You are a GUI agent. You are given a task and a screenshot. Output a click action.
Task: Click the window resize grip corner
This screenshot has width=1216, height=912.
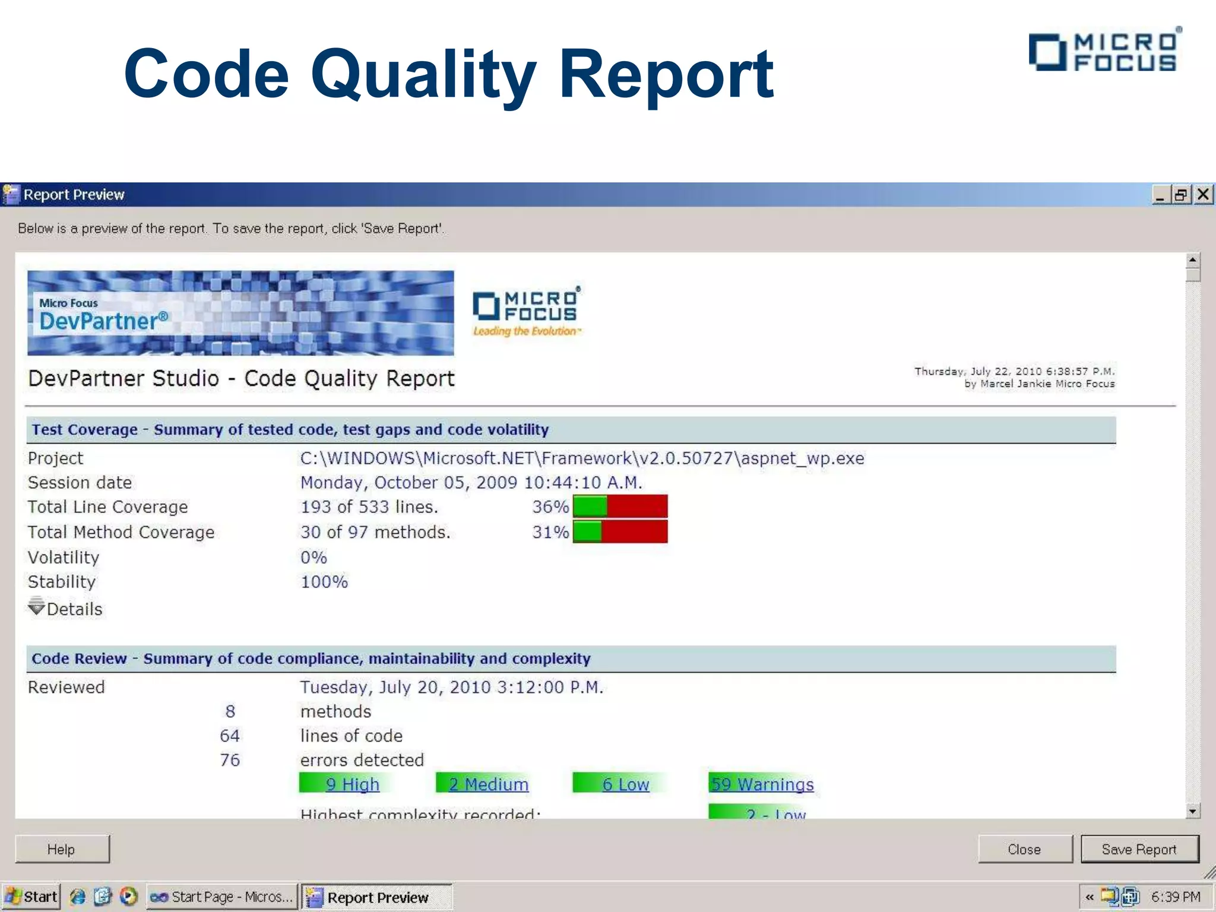(x=1209, y=872)
